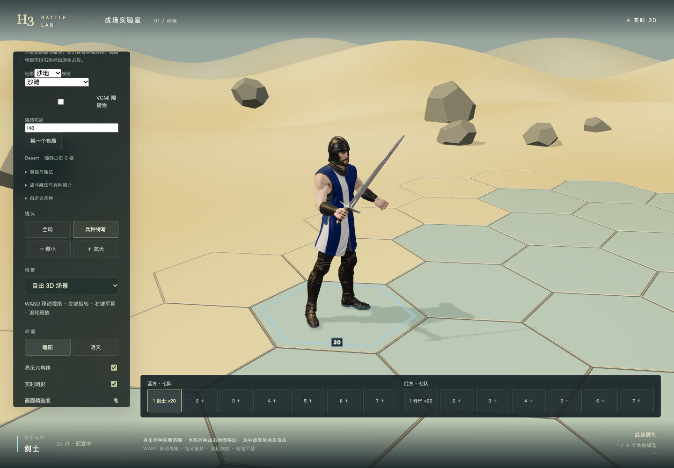The width and height of the screenshot is (674, 468).
Task: Open the 自由 3D 场景 scene dropdown
Action: point(72,285)
